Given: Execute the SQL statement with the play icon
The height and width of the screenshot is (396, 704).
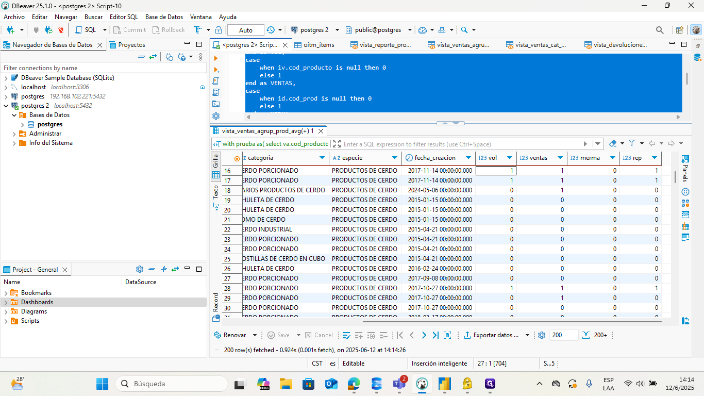Looking at the screenshot, I should 216,58.
